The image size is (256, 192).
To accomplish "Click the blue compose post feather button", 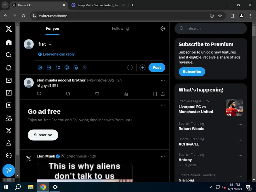I will [9, 170].
